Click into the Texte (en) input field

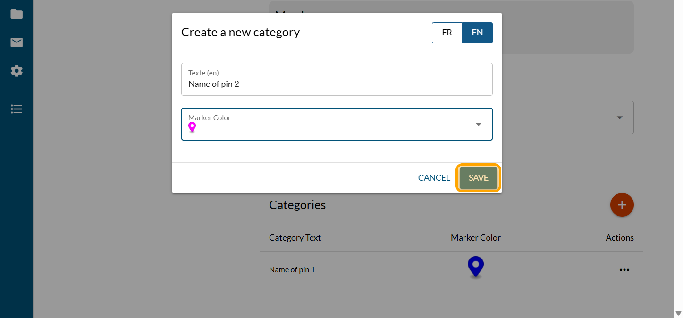[337, 84]
